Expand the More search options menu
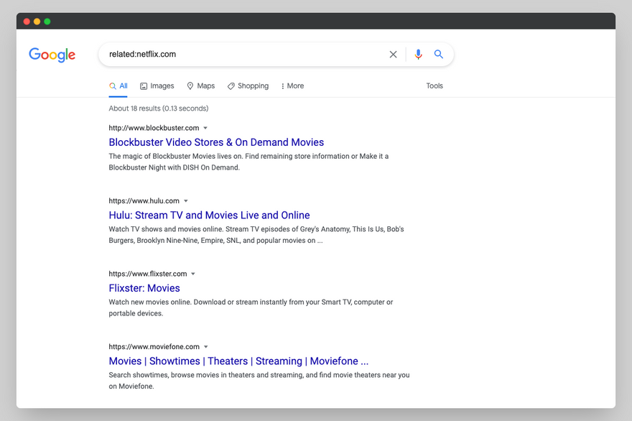 click(292, 86)
